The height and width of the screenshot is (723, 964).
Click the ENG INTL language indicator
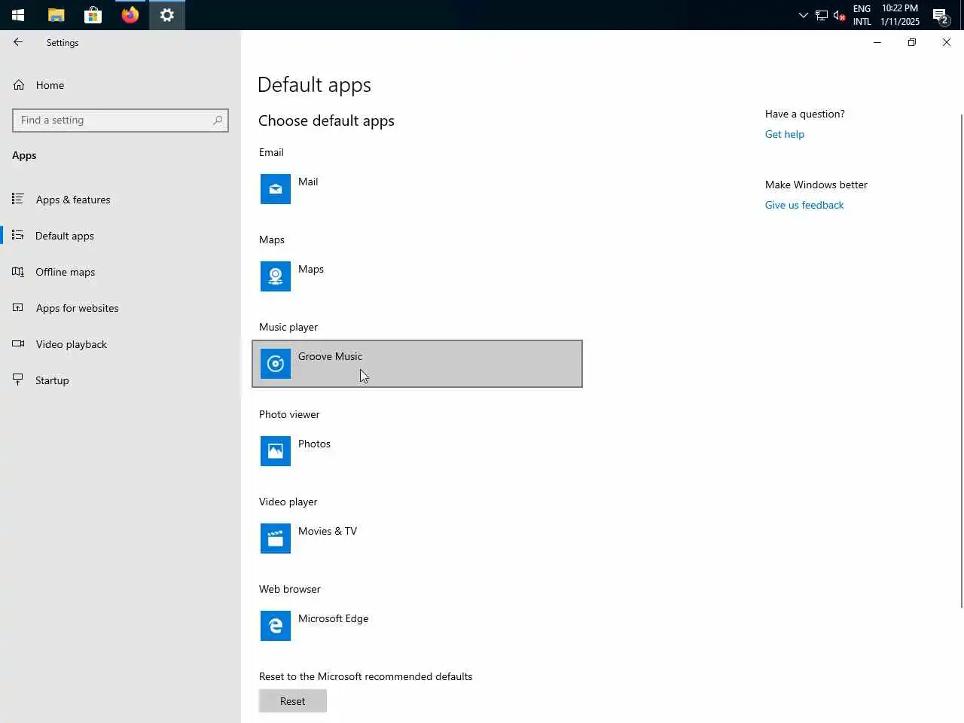pos(862,15)
